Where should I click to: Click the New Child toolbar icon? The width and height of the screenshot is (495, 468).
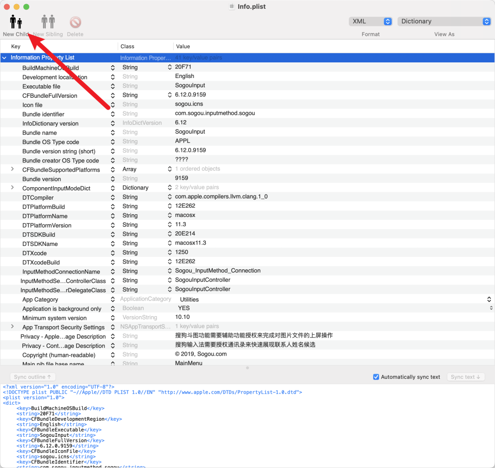(16, 22)
